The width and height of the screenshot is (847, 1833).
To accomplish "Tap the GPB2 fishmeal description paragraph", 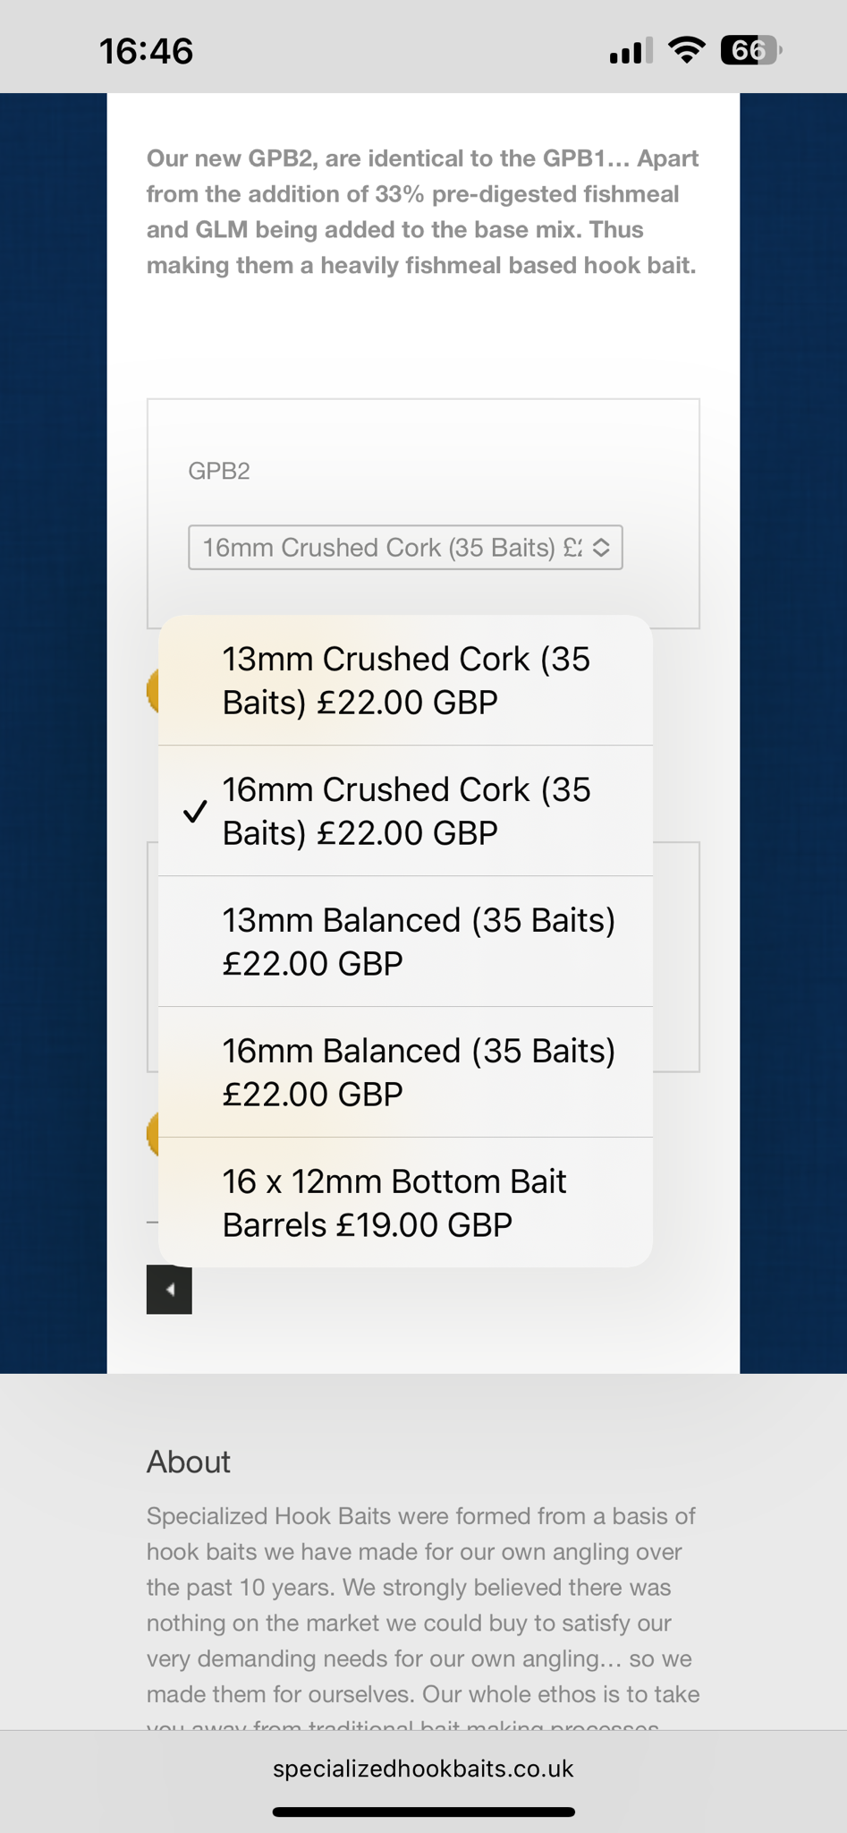I will (x=422, y=212).
